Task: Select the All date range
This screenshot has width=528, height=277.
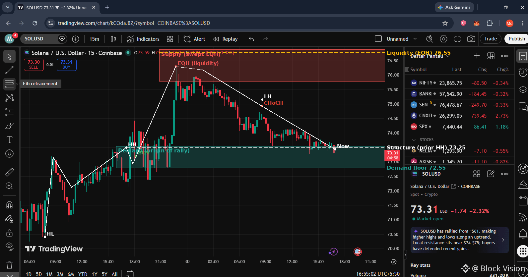Action: 115,274
